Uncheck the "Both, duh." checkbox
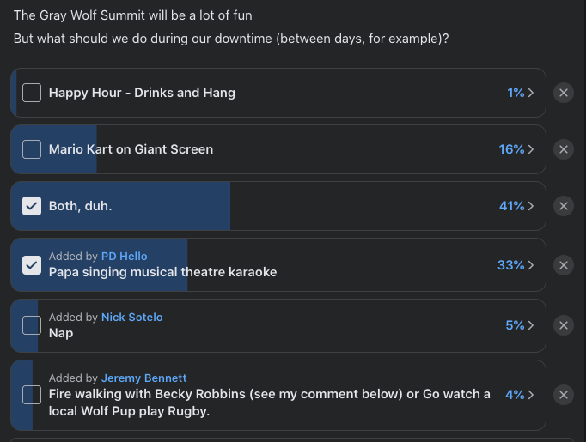The height and width of the screenshot is (442, 586). coord(32,206)
